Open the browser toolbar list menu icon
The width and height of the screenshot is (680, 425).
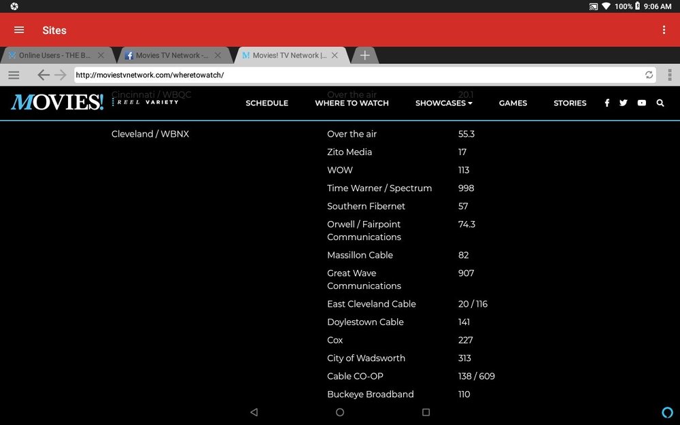tap(14, 75)
